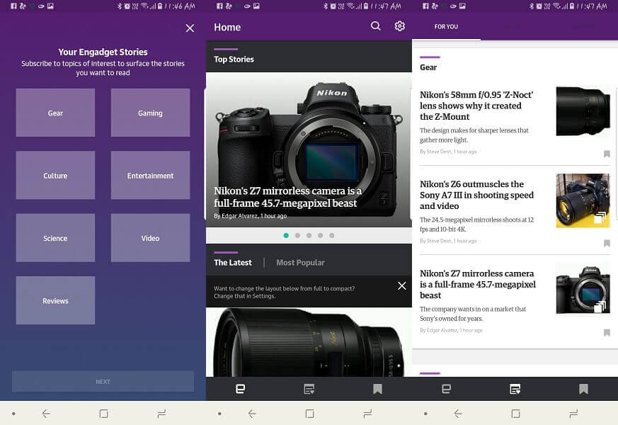The image size is (618, 425).
Task: Dismiss the layout change tip
Action: point(401,286)
